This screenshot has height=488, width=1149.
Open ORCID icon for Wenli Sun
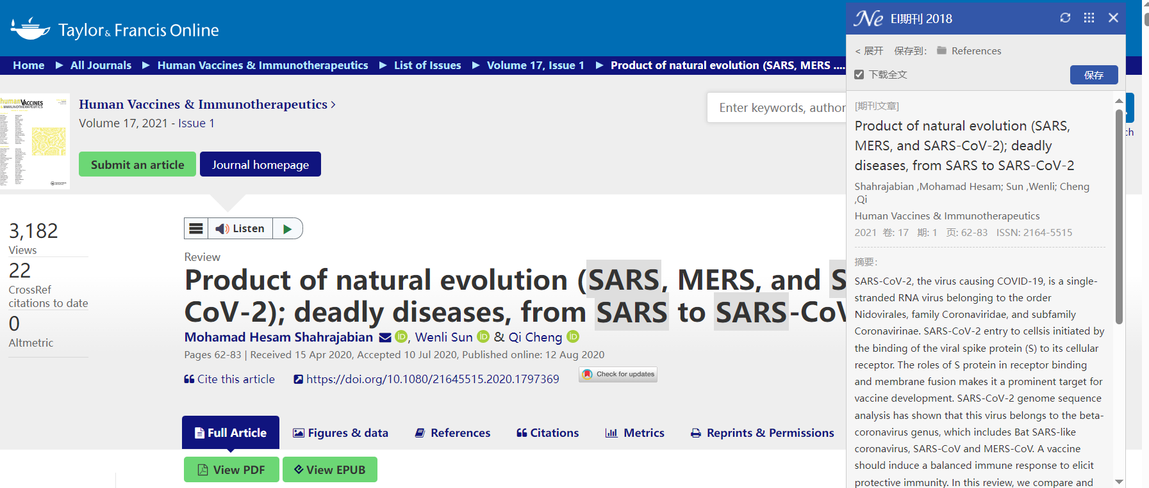(483, 336)
